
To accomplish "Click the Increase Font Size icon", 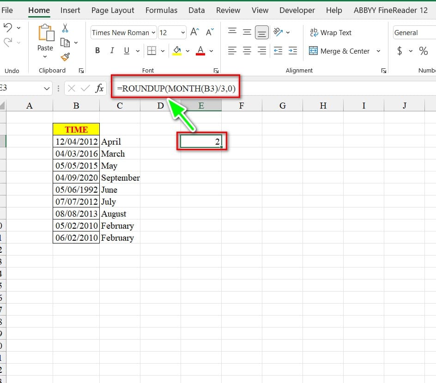I will 195,32.
